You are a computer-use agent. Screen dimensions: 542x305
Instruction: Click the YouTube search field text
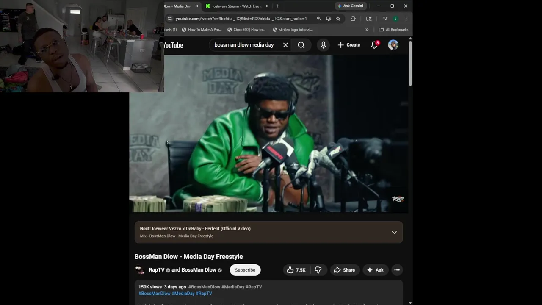tap(244, 45)
